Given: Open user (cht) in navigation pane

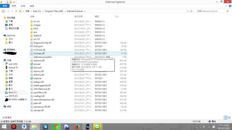Looking at the screenshot, I should click(13, 64).
